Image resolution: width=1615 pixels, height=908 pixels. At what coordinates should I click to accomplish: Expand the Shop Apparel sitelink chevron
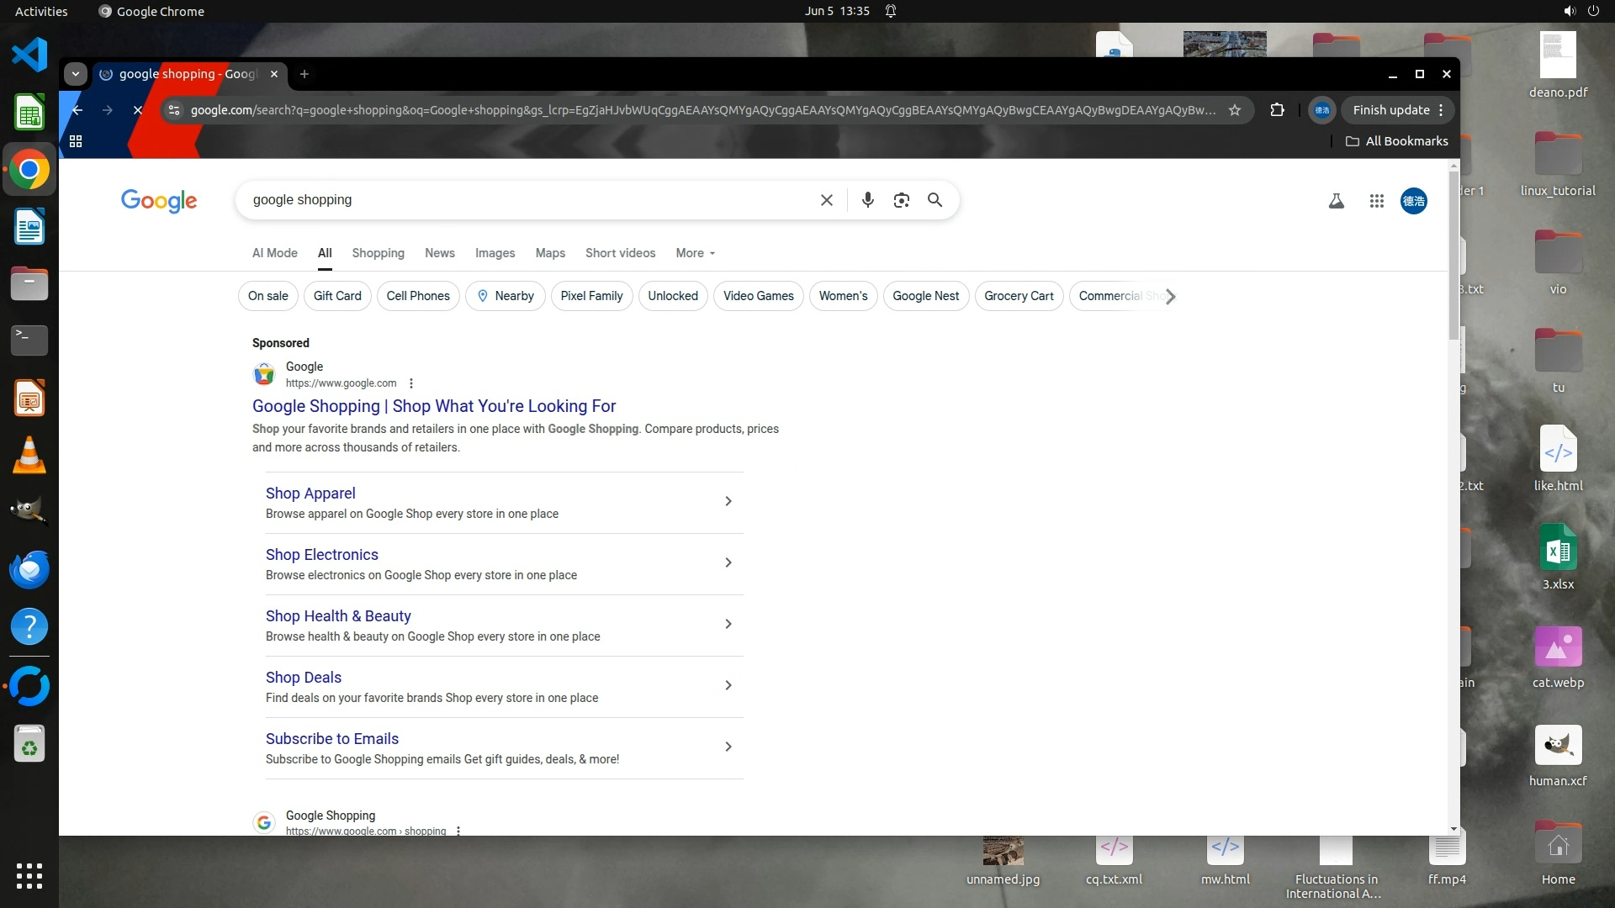[x=728, y=501]
